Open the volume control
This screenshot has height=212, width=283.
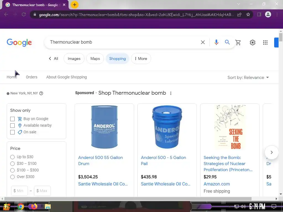243,206
